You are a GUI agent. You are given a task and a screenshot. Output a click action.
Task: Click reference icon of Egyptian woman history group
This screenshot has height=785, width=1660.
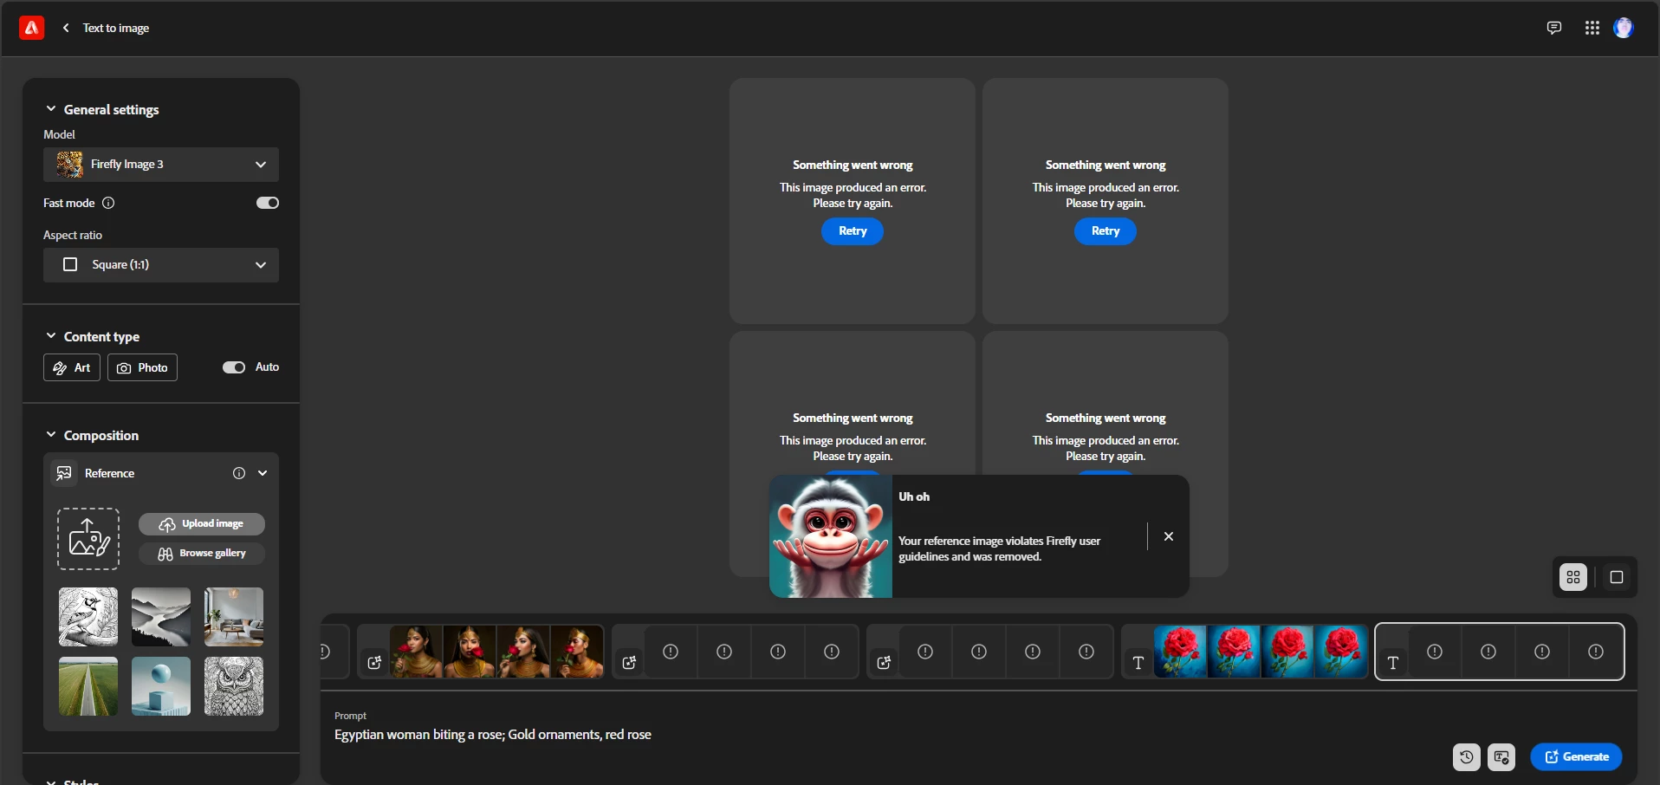(x=374, y=663)
